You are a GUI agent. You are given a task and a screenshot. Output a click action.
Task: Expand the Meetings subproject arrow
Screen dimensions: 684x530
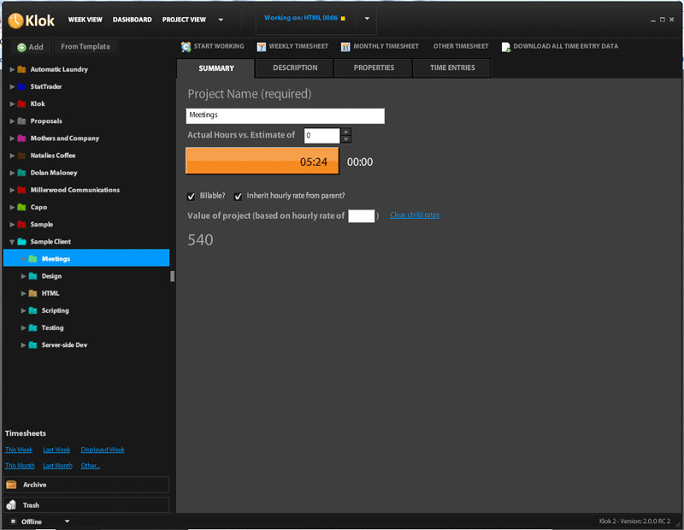tap(24, 259)
